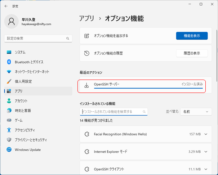Expand the OpenSSH クライアント entry
This screenshot has height=175, width=218.
tap(206, 169)
